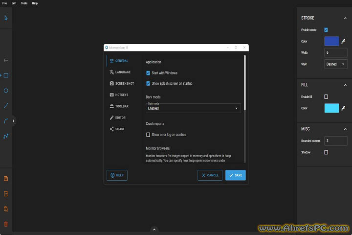Screen dimensions: 352x235
Task: Click the stroke Width input field
Action: click(x=335, y=52)
